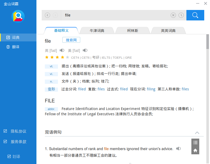Click the translate icon beside 翻译

[x=8, y=47]
